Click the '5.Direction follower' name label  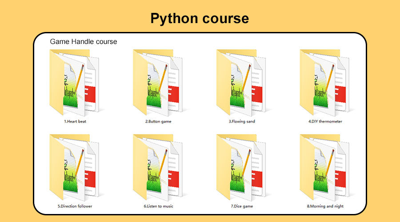[75, 206]
